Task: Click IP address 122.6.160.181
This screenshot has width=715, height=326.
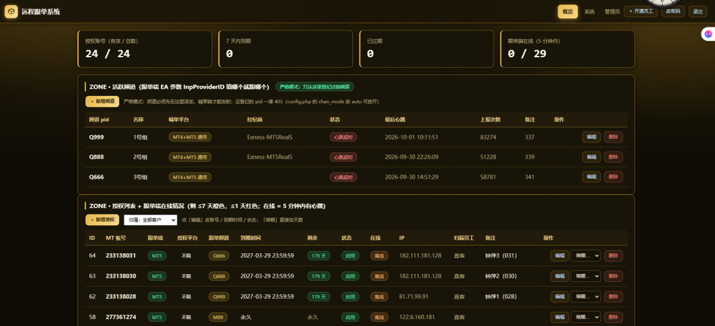Action: pos(417,317)
